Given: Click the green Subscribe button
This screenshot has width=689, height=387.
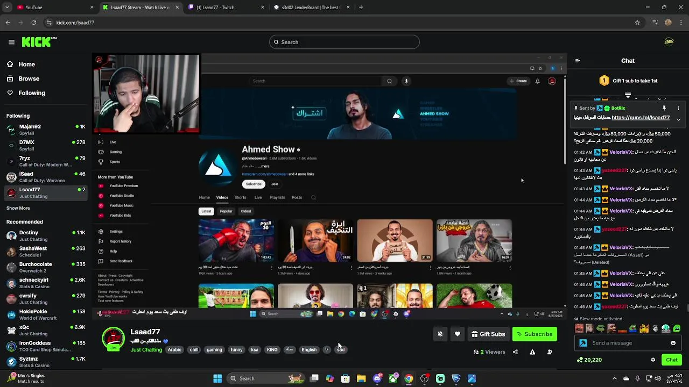Looking at the screenshot, I should [x=535, y=334].
